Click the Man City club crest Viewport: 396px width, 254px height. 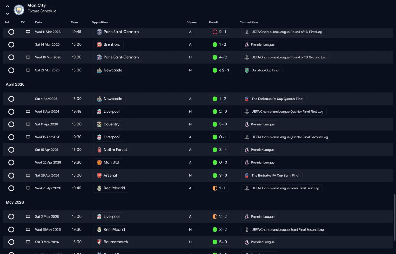click(x=19, y=10)
